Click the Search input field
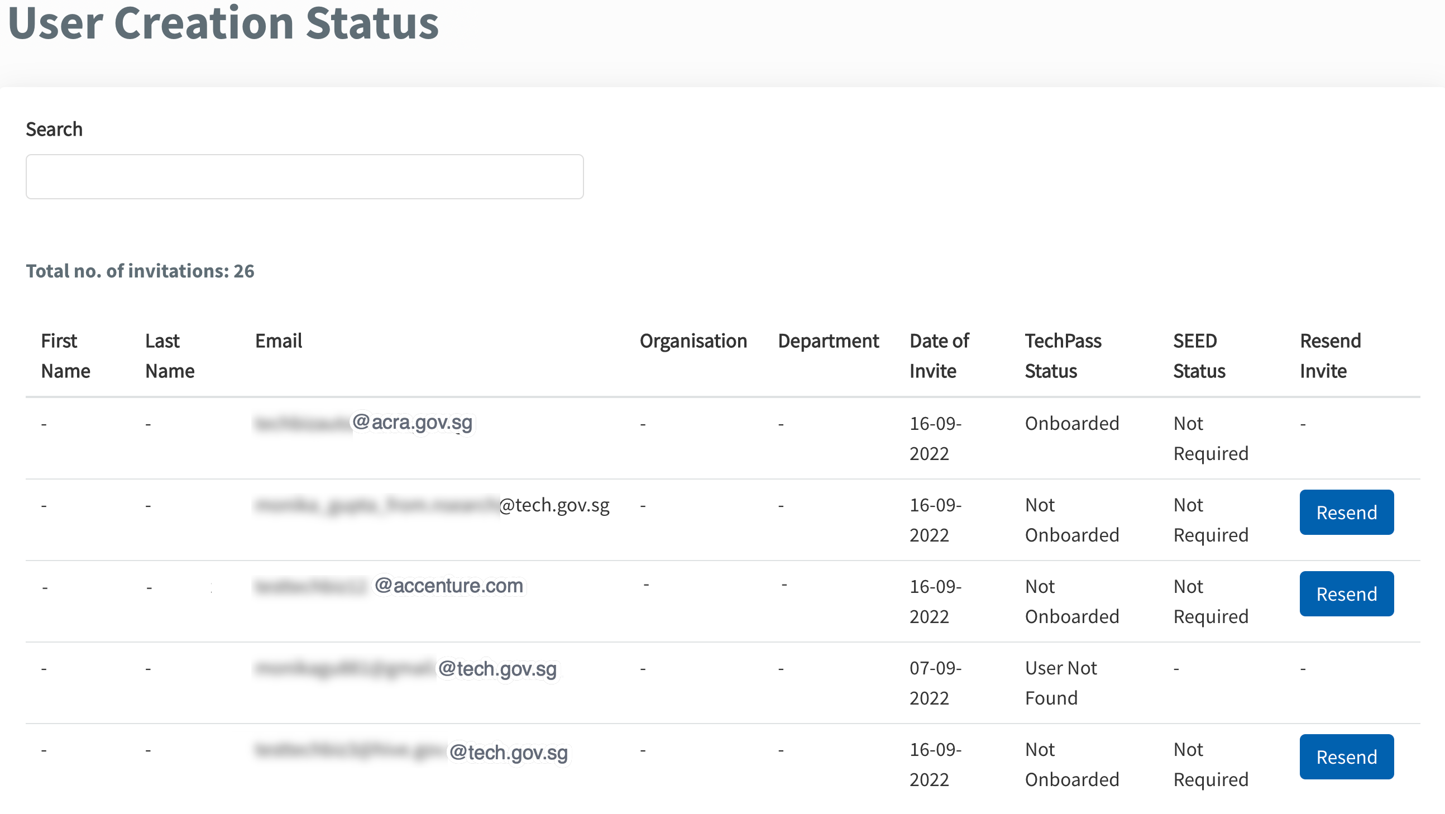 point(304,176)
